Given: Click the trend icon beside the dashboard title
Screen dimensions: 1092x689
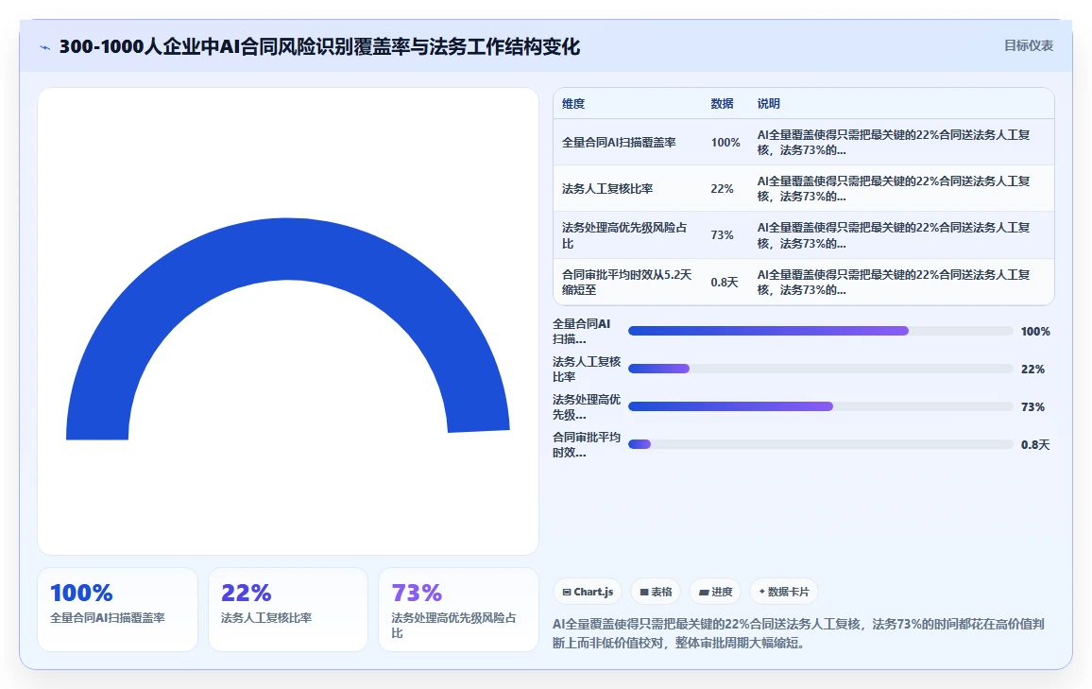Looking at the screenshot, I should 45,47.
